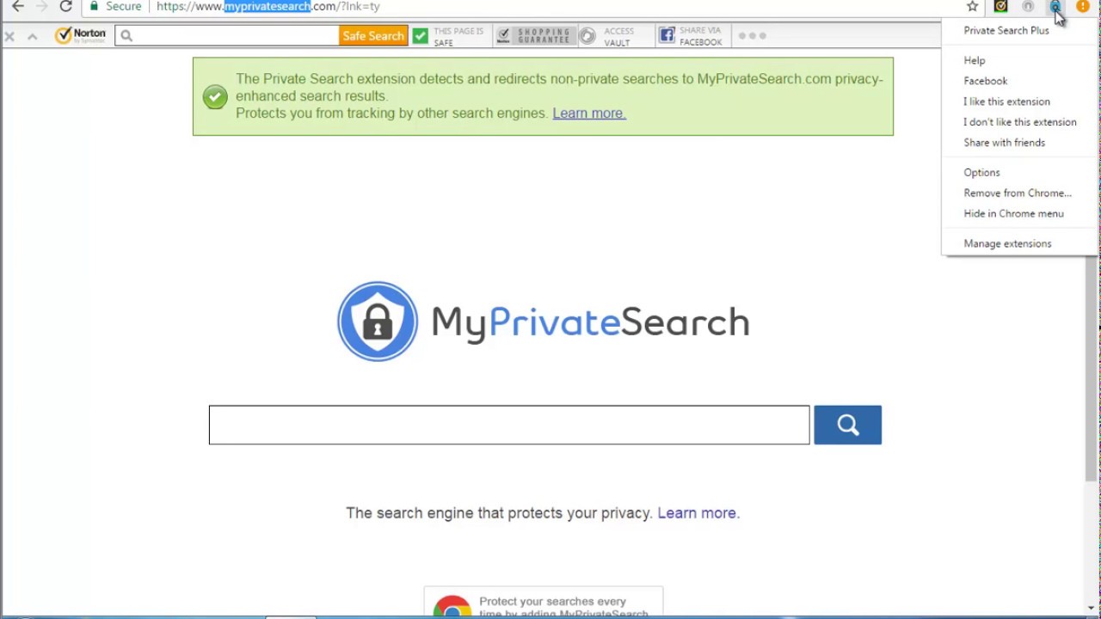Click the browser forward arrow
The height and width of the screenshot is (619, 1101).
click(x=40, y=6)
